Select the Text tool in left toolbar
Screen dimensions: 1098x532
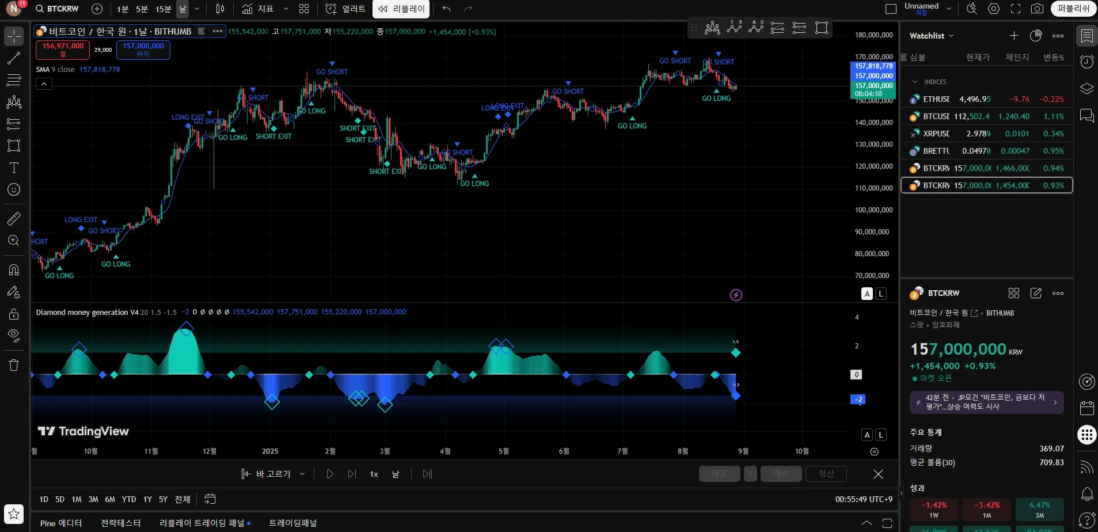[x=14, y=168]
